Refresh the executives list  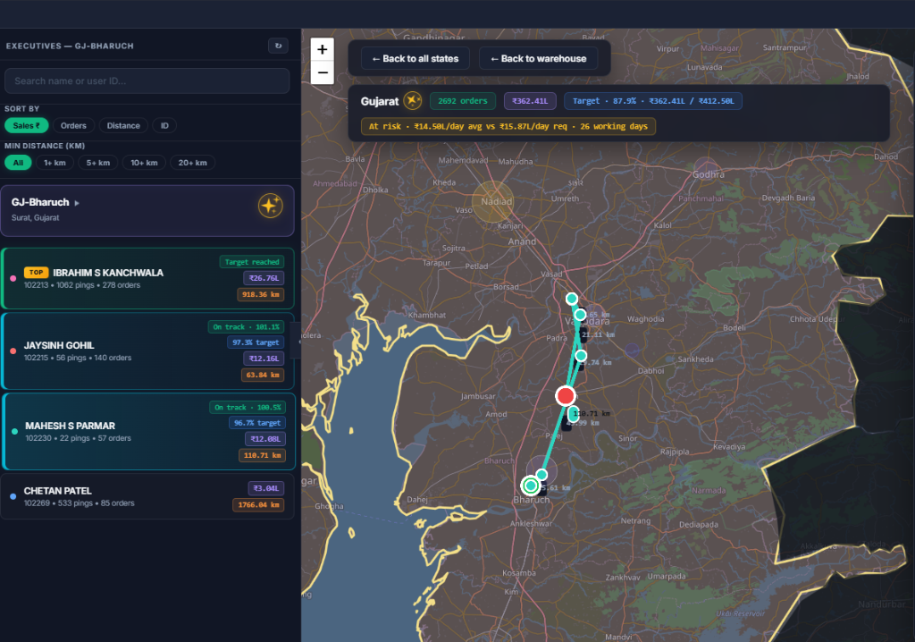[279, 46]
